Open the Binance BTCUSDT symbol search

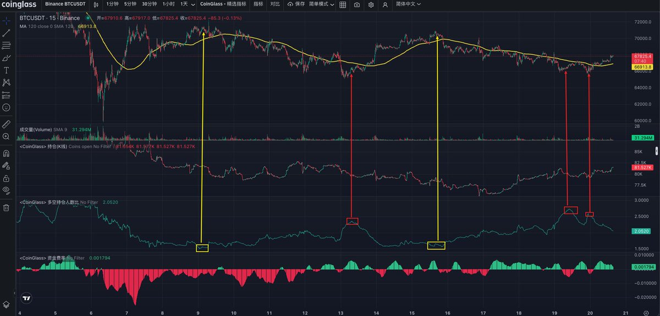[65, 4]
